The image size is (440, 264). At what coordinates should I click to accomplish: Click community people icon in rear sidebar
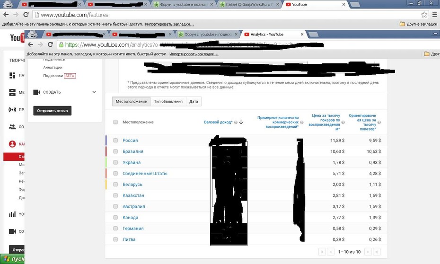[12, 127]
